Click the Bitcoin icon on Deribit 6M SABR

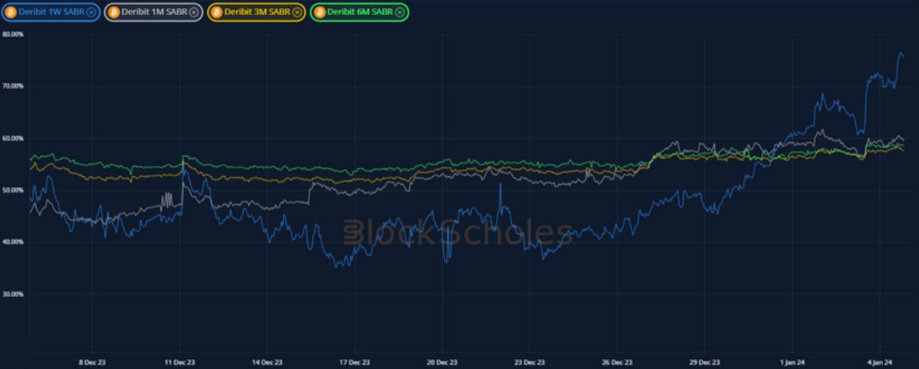point(319,12)
